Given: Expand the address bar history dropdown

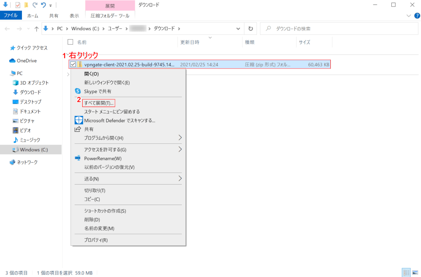Looking at the screenshot, I should coord(238,29).
